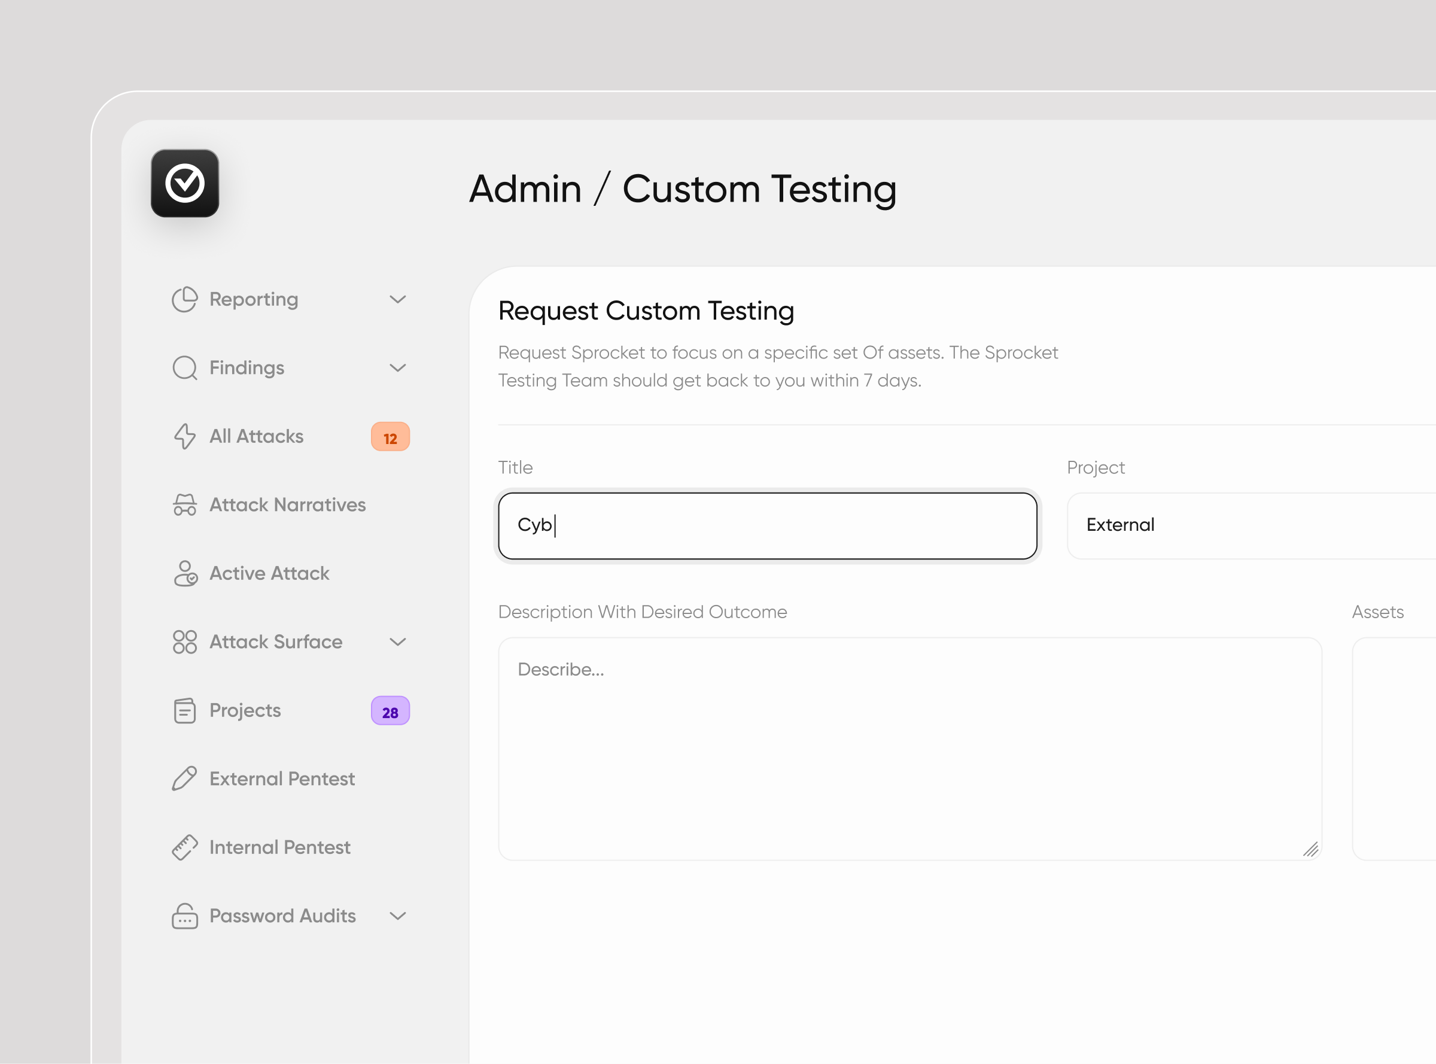Click Custom Testing in the breadcrumb title

point(759,190)
